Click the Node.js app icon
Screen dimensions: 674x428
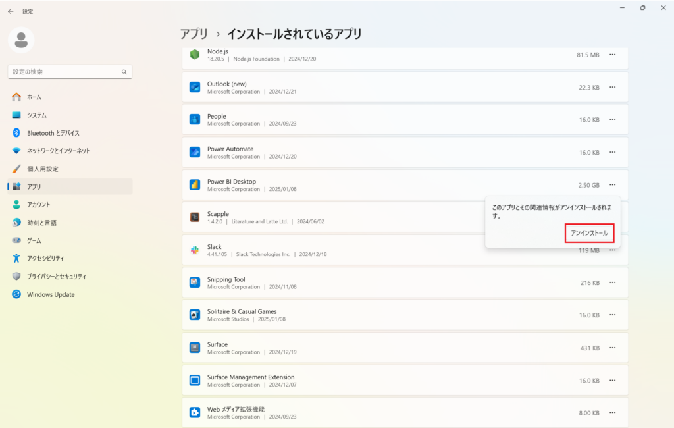click(195, 55)
